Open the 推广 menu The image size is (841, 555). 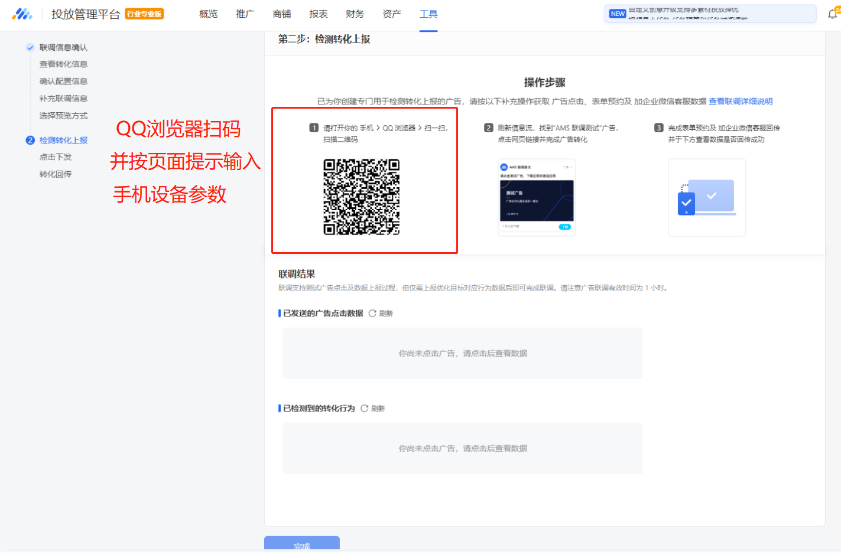245,14
